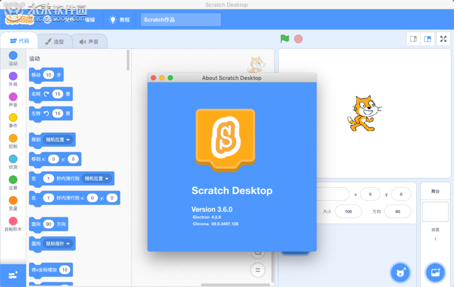Select the stage backdrop thumbnail

[x=435, y=212]
